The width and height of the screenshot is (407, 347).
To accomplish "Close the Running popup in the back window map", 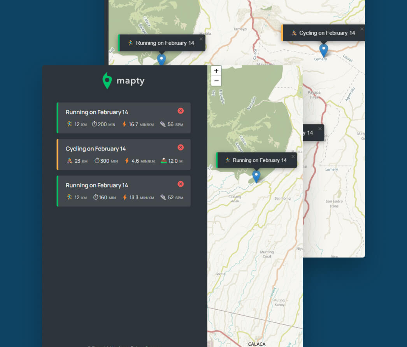I will click(x=201, y=39).
